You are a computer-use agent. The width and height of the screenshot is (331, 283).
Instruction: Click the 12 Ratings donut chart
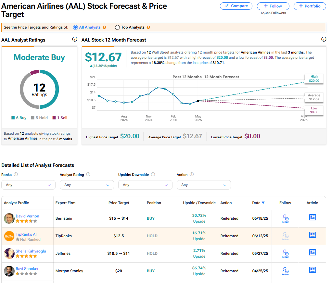tap(39, 89)
